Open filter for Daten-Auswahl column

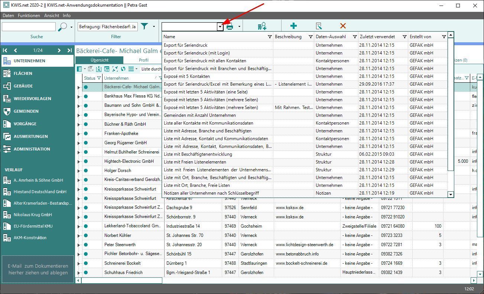tap(355, 37)
